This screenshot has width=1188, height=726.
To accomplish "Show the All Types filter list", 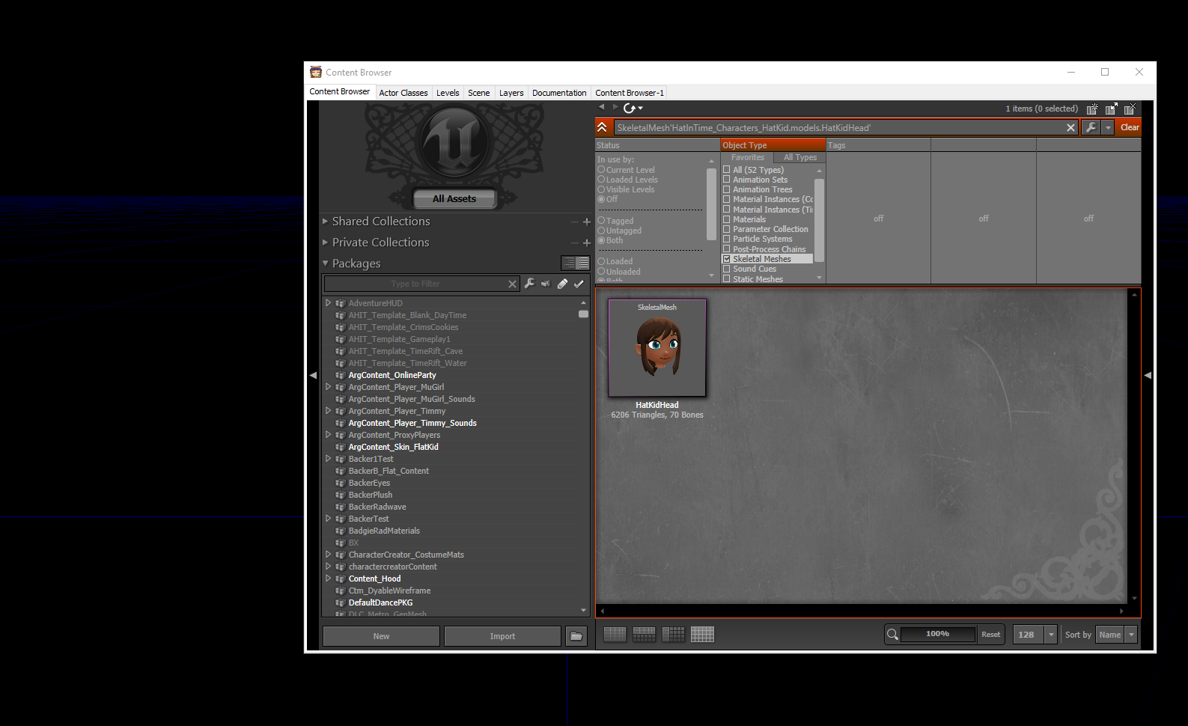I will [x=799, y=157].
